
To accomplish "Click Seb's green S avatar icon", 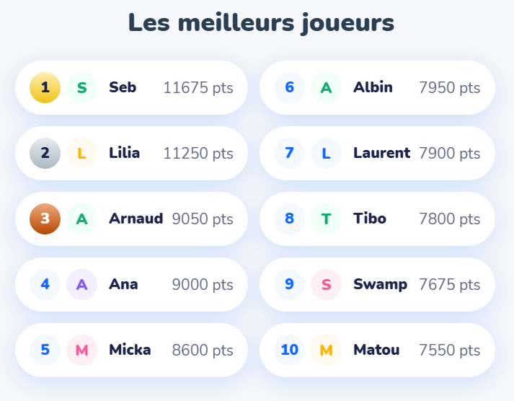I will (x=81, y=88).
